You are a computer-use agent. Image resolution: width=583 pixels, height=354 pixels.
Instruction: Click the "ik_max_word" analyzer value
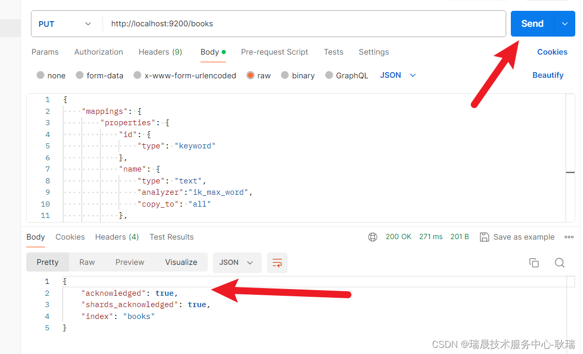219,192
